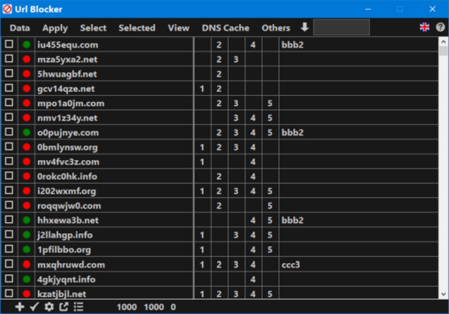The width and height of the screenshot is (449, 314).
Task: Select the domain roqqwjw0.com
Action: (69, 206)
